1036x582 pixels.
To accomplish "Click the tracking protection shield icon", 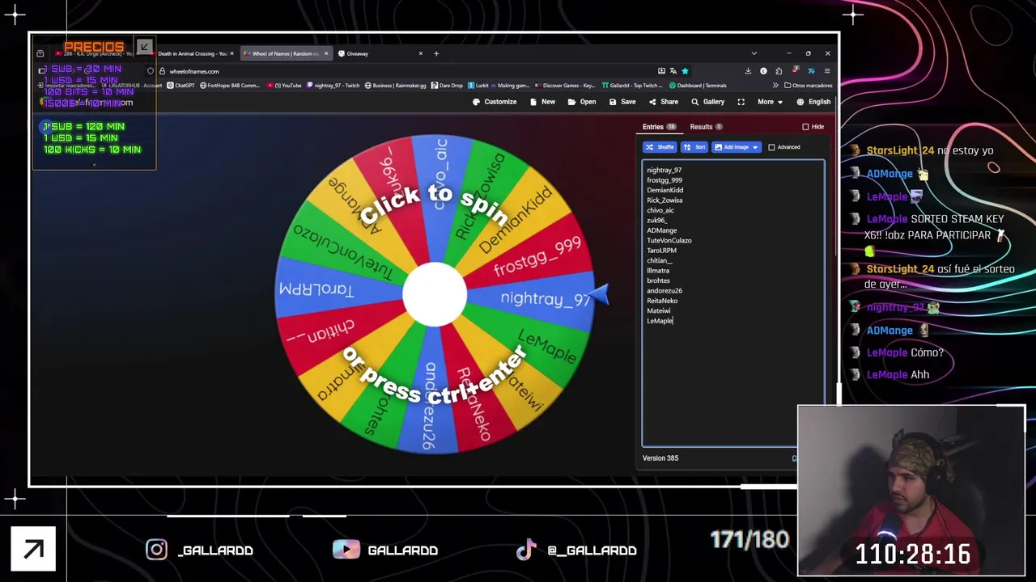I will [x=151, y=71].
